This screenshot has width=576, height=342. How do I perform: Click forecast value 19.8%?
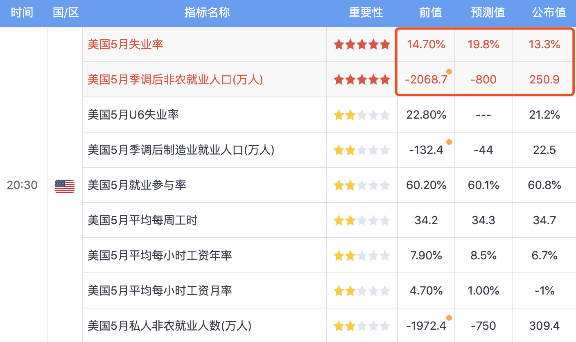point(483,44)
